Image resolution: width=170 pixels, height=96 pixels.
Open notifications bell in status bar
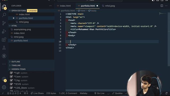(167, 93)
